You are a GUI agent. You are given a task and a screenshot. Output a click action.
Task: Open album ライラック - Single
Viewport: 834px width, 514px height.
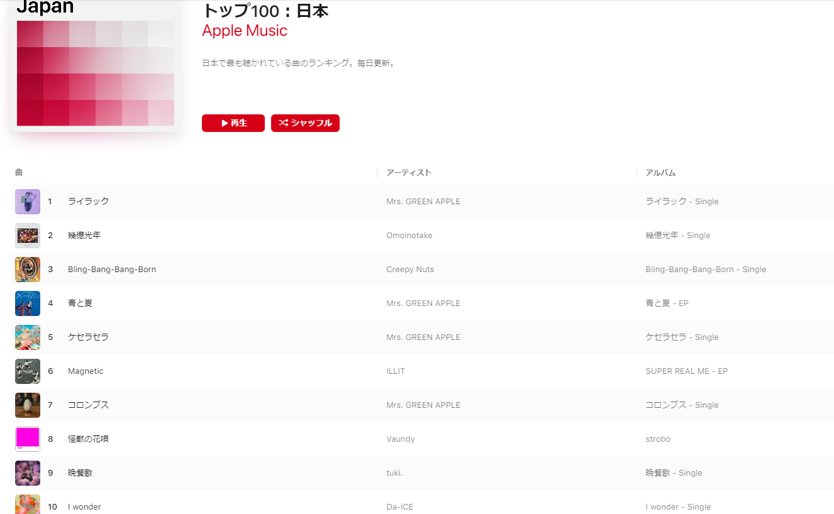[x=682, y=202]
